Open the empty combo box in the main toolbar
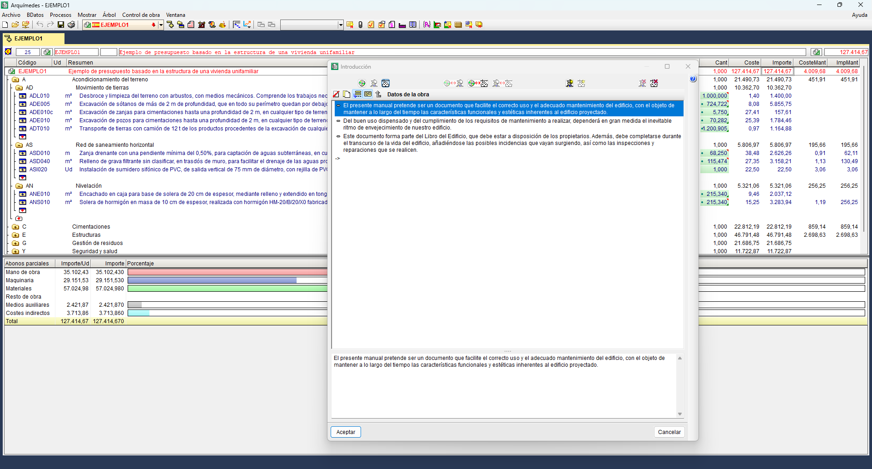Viewport: 872px width, 469px height. point(312,25)
